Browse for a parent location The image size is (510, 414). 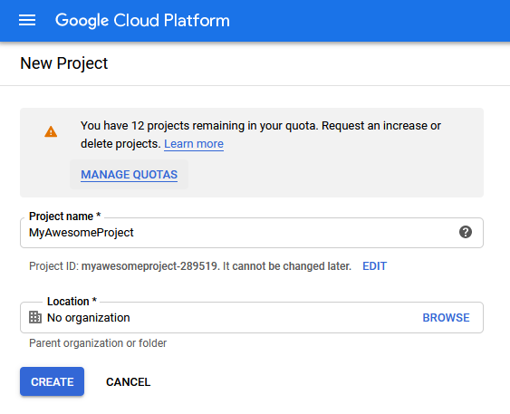point(446,318)
